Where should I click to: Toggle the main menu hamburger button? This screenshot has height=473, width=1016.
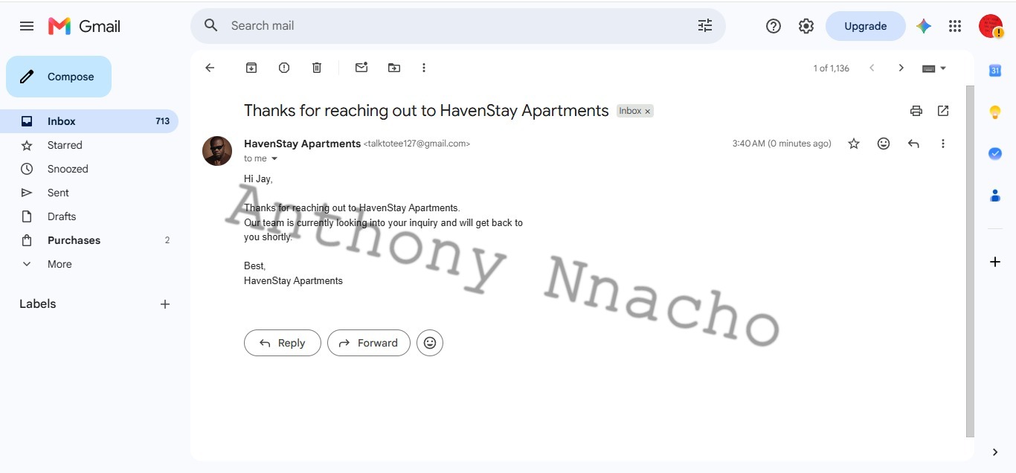(27, 26)
